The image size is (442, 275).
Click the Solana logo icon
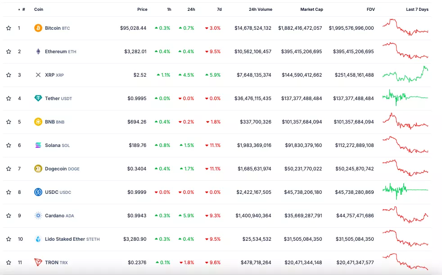point(38,145)
